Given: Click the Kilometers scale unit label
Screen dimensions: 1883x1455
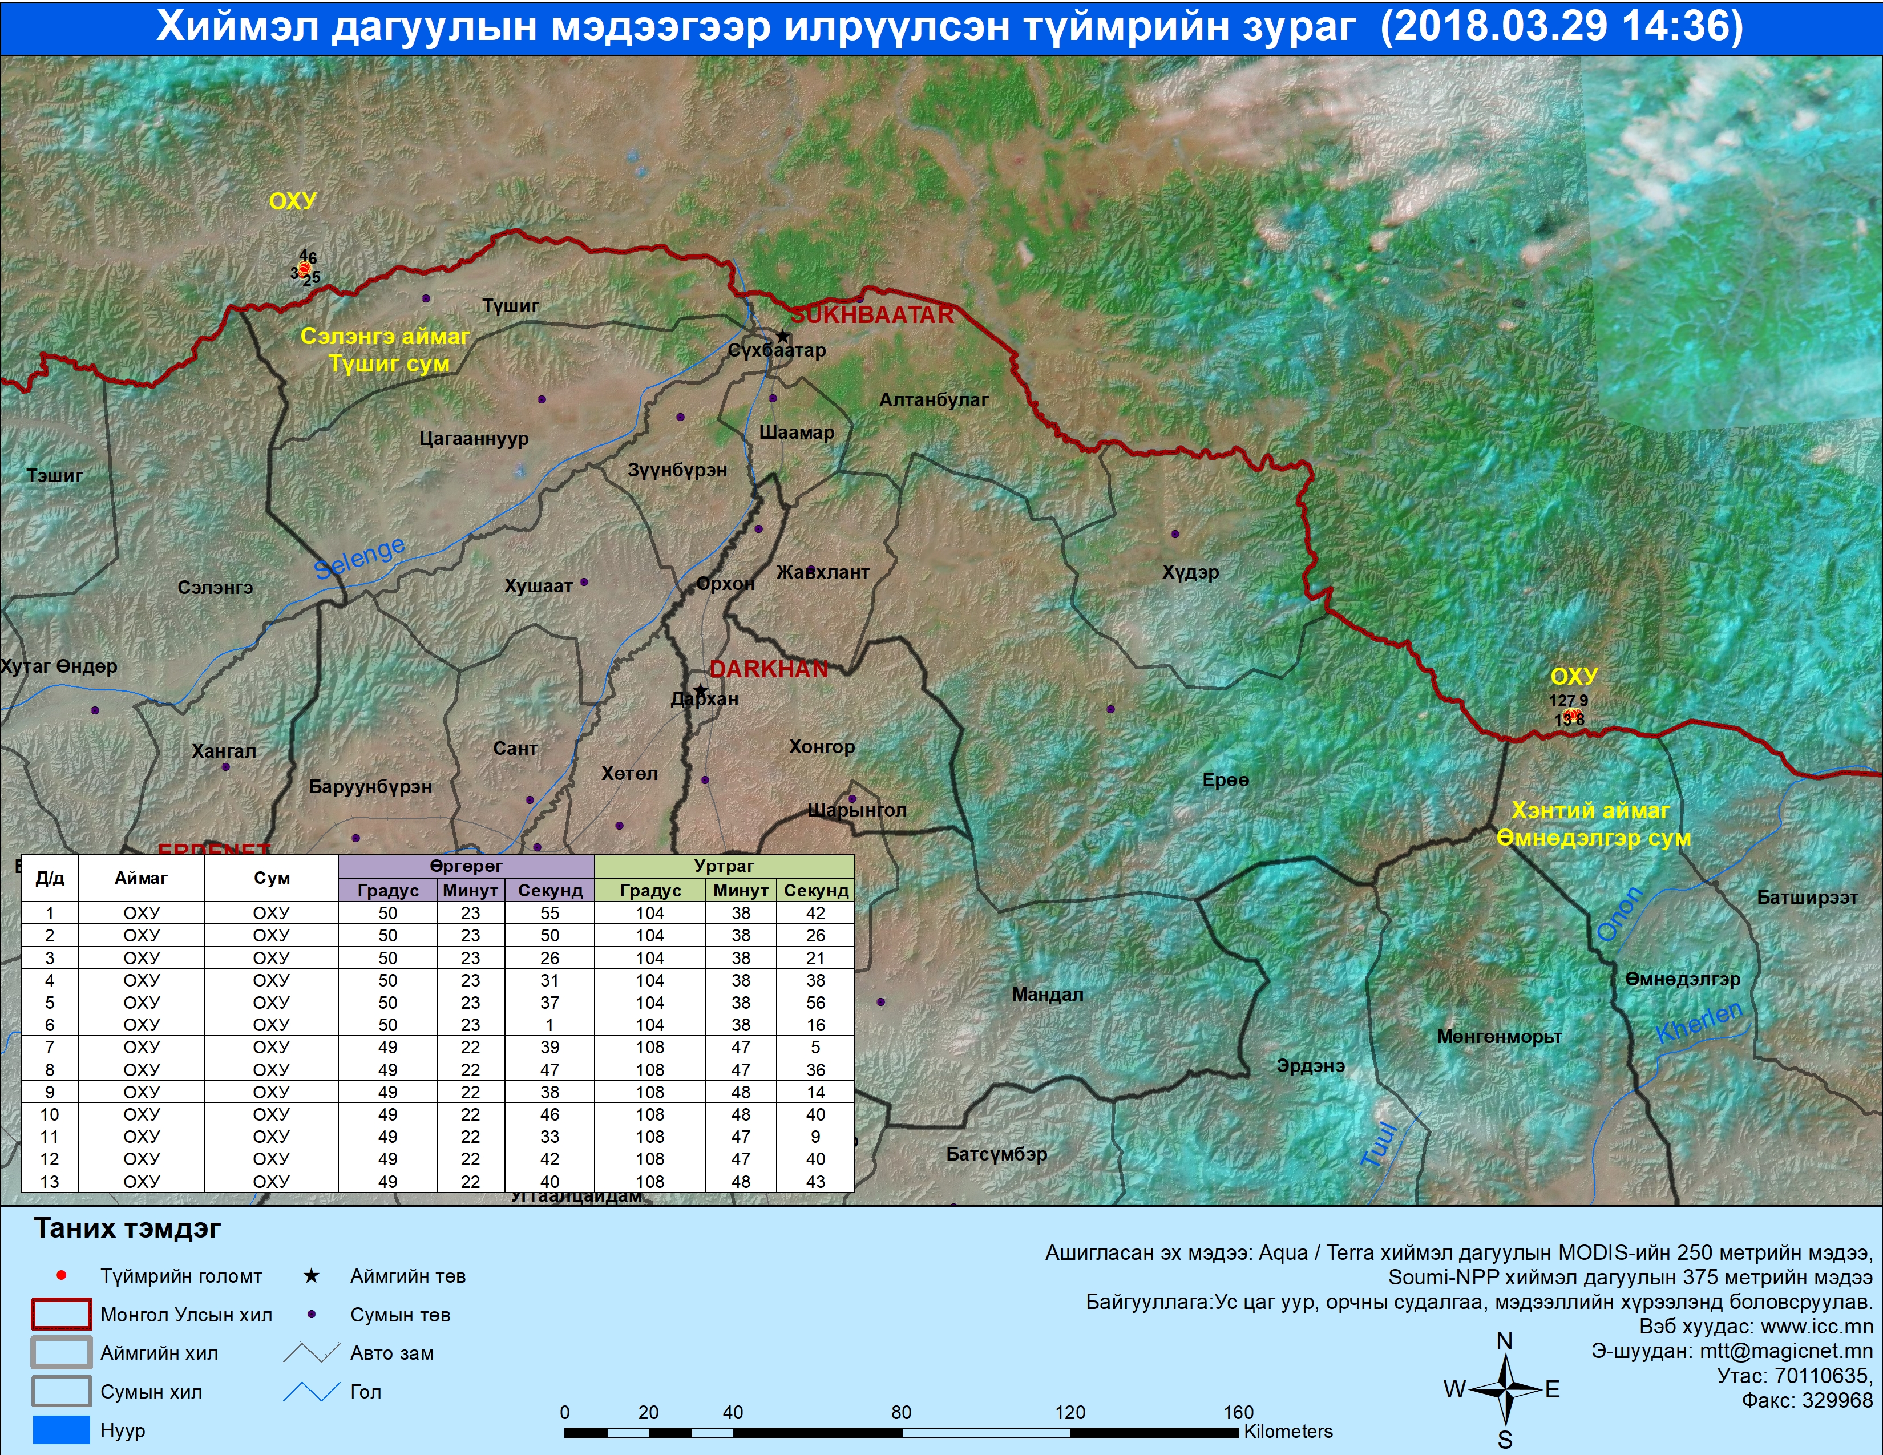Looking at the screenshot, I should click(1288, 1432).
